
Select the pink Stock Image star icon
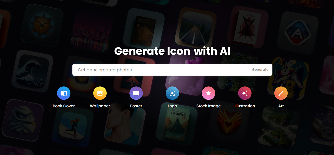(208, 93)
